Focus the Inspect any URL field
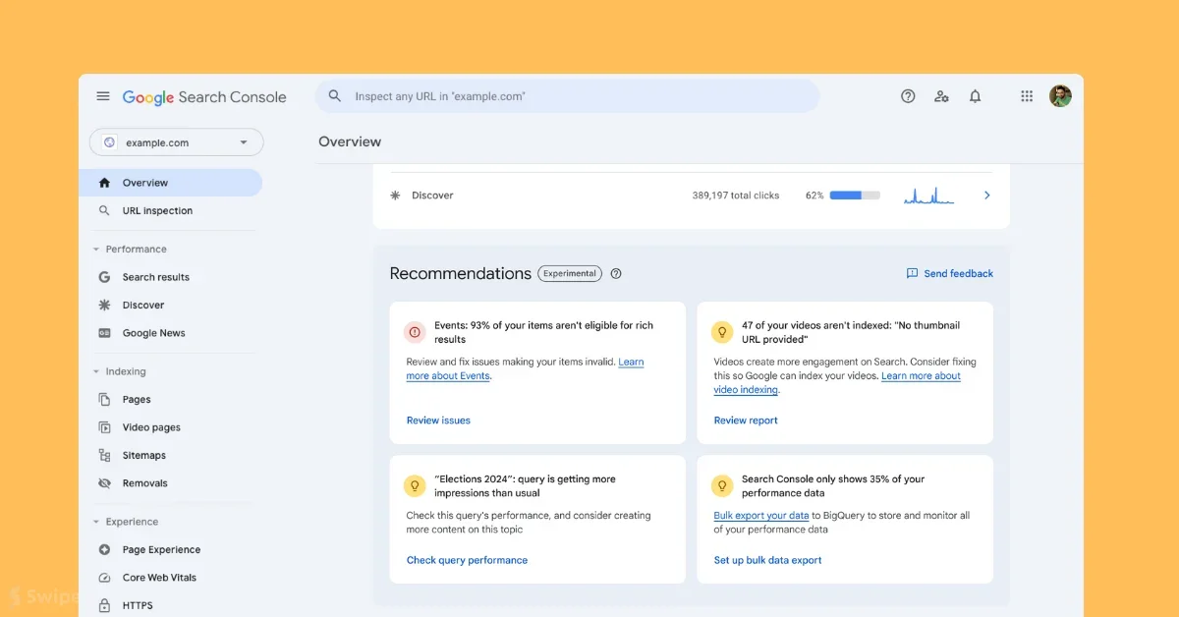The image size is (1179, 617). [x=567, y=96]
